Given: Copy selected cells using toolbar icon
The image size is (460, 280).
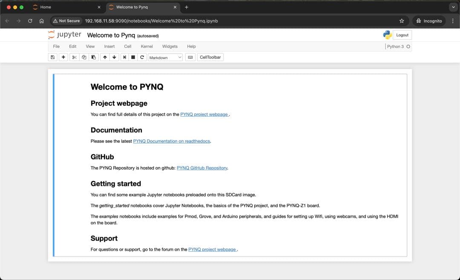Looking at the screenshot, I should click(84, 57).
